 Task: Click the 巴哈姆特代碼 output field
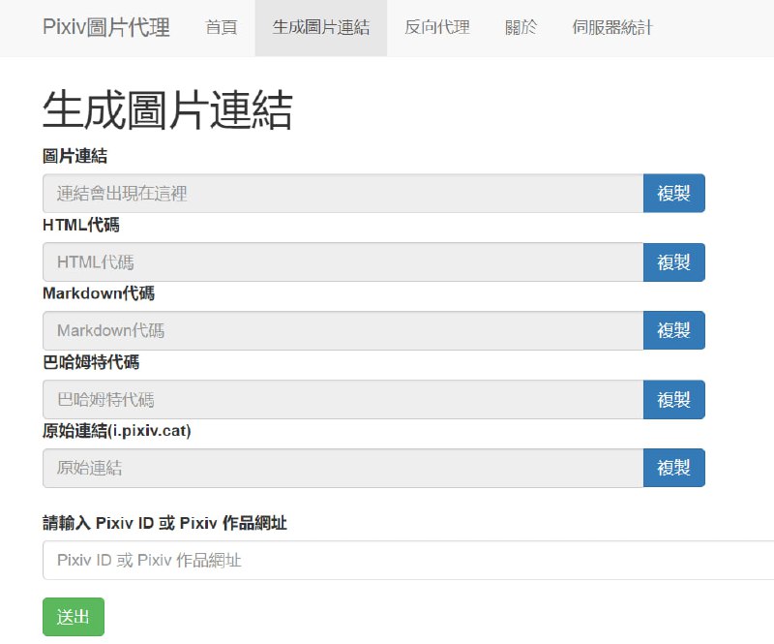(x=342, y=399)
